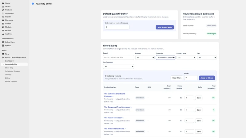Viewport: 246px width, 138px height.
Task: Open Store Only in app submenu
Action: point(9,68)
